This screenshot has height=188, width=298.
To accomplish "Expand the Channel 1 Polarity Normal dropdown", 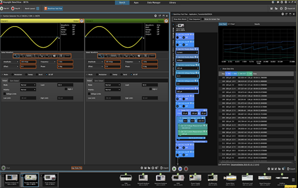I will tap(28, 89).
